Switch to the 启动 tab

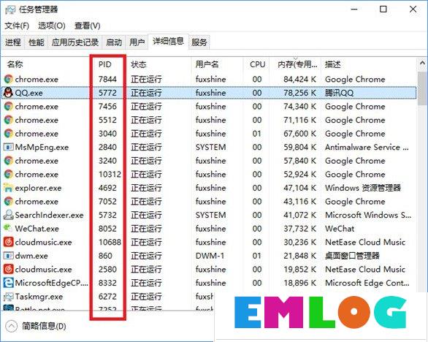point(114,42)
